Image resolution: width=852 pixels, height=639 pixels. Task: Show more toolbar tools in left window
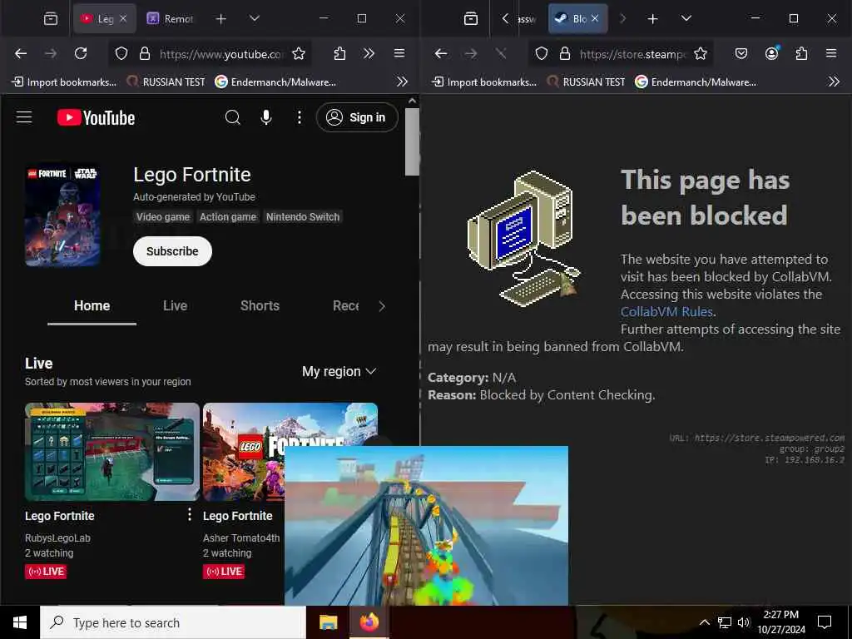[369, 53]
